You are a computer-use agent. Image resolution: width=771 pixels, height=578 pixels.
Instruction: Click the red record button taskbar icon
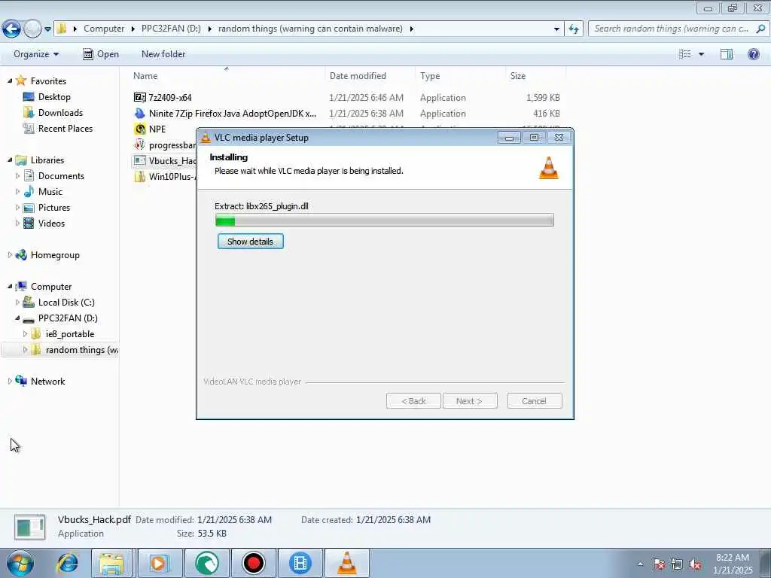tap(254, 563)
